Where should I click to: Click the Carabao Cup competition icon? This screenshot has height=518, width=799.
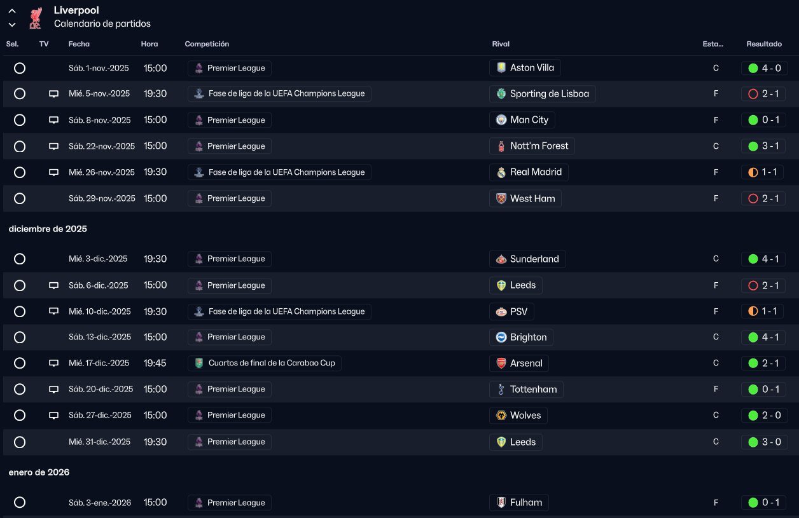coord(199,364)
